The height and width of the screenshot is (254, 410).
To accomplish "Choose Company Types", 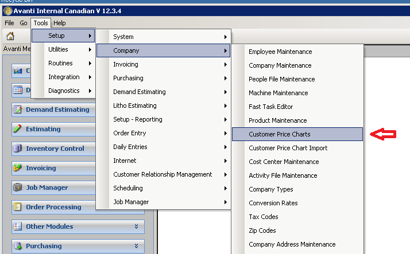I will (297, 189).
